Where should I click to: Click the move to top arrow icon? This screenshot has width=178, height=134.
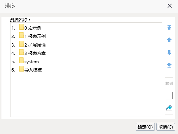coord(169,27)
